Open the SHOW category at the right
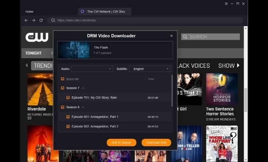 pyautogui.click(x=226, y=66)
